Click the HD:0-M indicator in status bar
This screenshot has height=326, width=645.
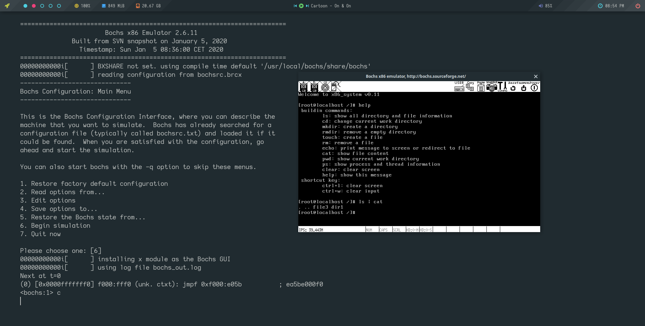pyautogui.click(x=412, y=230)
